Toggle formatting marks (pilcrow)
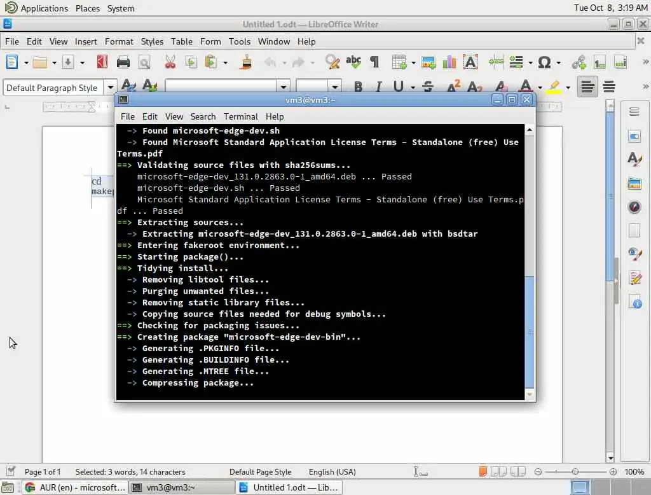 (x=374, y=62)
